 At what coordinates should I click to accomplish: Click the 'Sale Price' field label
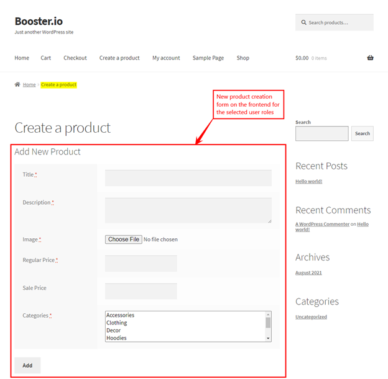pyautogui.click(x=34, y=288)
